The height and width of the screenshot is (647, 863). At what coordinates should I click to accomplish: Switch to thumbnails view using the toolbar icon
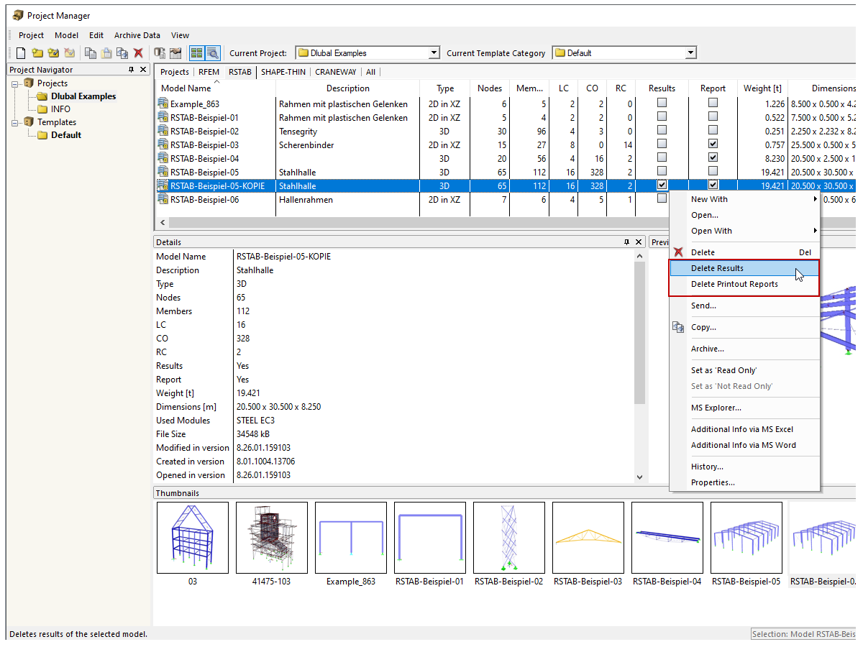tap(196, 52)
